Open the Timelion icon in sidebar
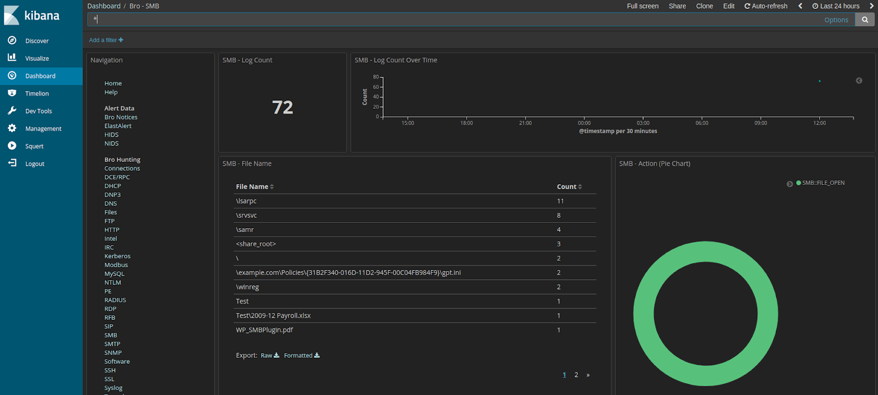 click(12, 93)
